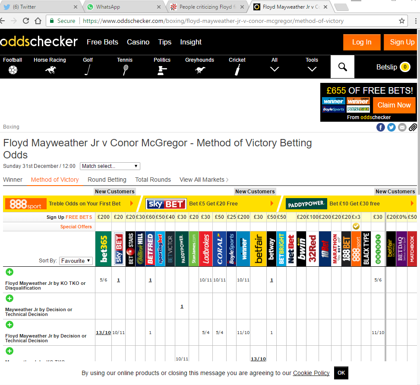Click the Ladbrokes bookmaker logo
Viewport: 420px width, 385px height.
pyautogui.click(x=205, y=249)
